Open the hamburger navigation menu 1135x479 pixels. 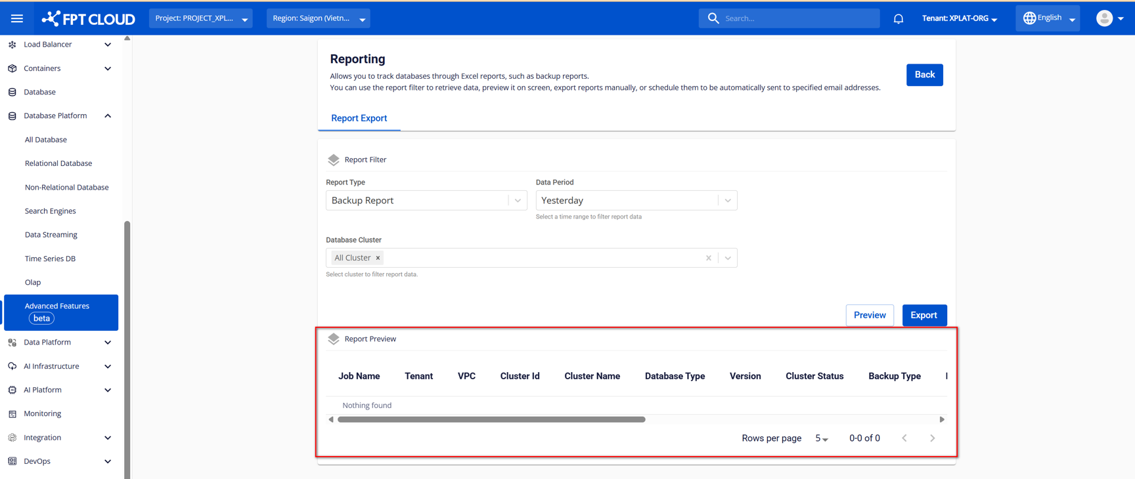[17, 18]
